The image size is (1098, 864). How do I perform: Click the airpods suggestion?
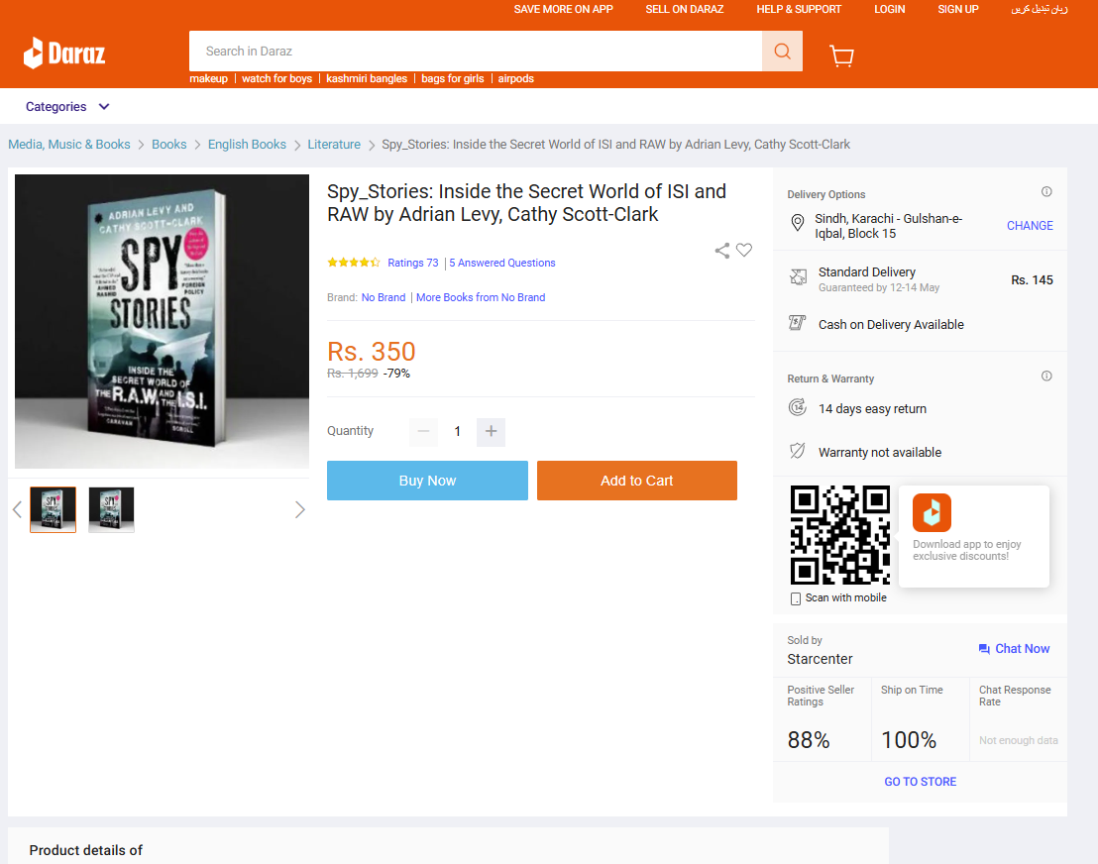(516, 78)
